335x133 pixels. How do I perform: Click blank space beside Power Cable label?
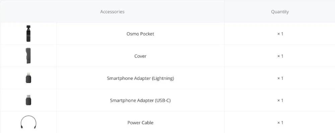point(188,123)
